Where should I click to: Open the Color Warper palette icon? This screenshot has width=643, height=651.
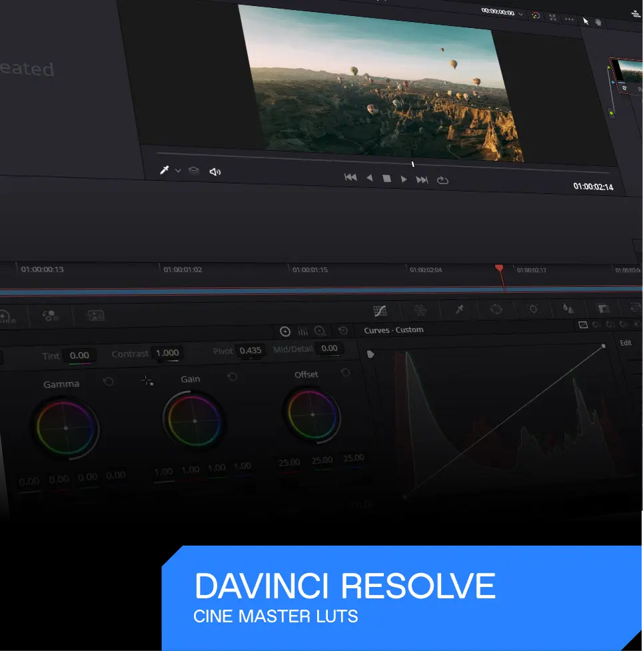[420, 309]
